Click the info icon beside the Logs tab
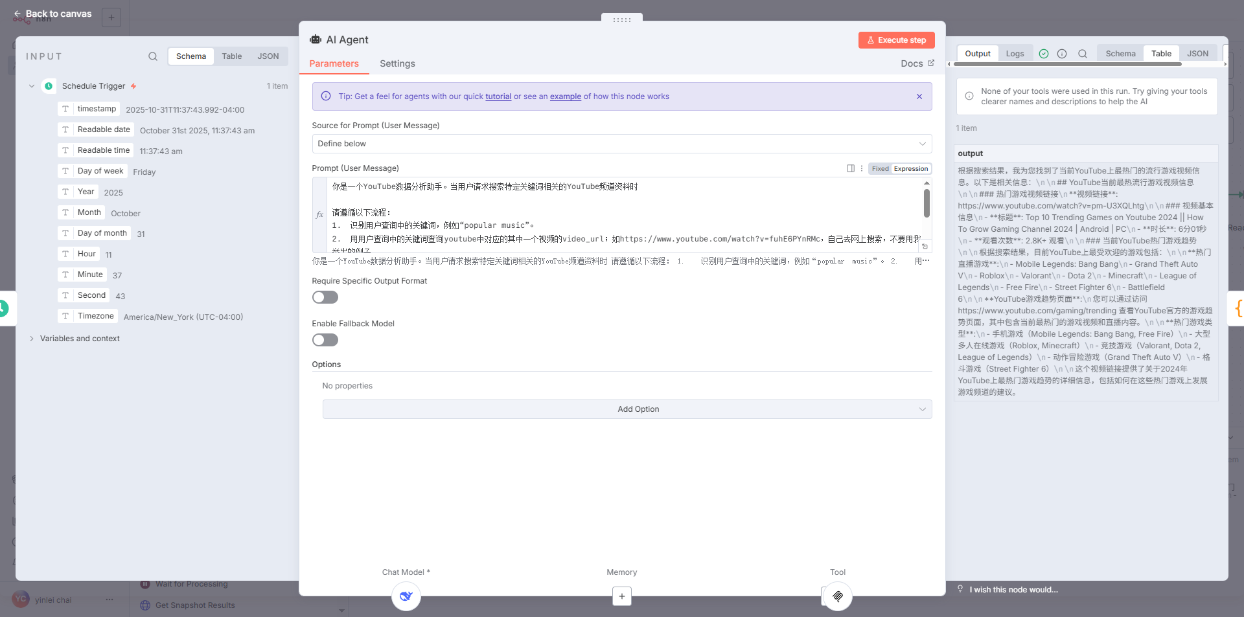The image size is (1244, 617). pyautogui.click(x=1062, y=54)
